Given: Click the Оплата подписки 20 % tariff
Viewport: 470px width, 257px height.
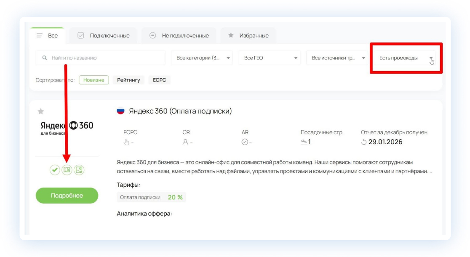Looking at the screenshot, I should coord(151,197).
